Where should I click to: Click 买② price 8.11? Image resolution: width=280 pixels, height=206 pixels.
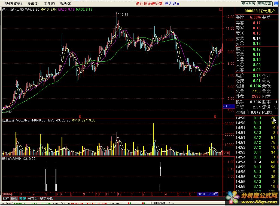pos(257,54)
